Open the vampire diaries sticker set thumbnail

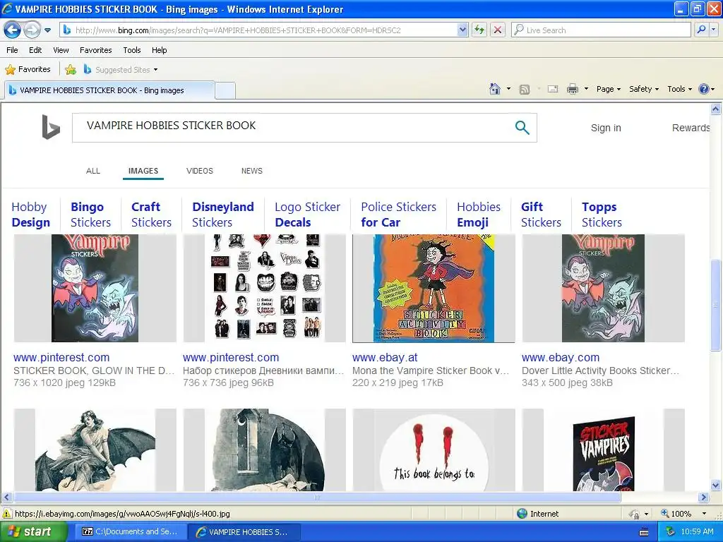point(264,288)
